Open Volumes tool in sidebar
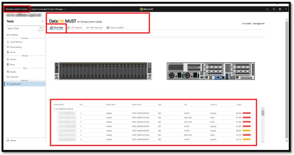The width and height of the screenshot is (294, 155). tap(11, 59)
